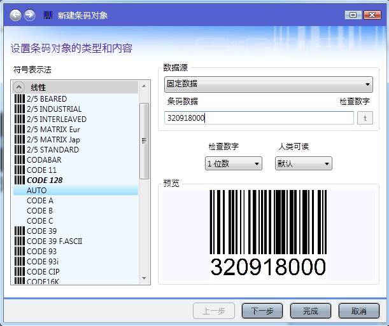Click the restore window button

353,15
